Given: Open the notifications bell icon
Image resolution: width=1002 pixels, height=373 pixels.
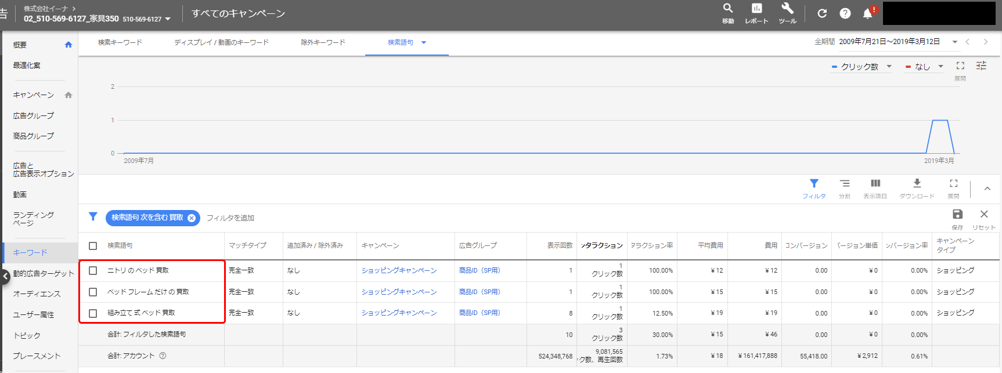Looking at the screenshot, I should [x=868, y=13].
